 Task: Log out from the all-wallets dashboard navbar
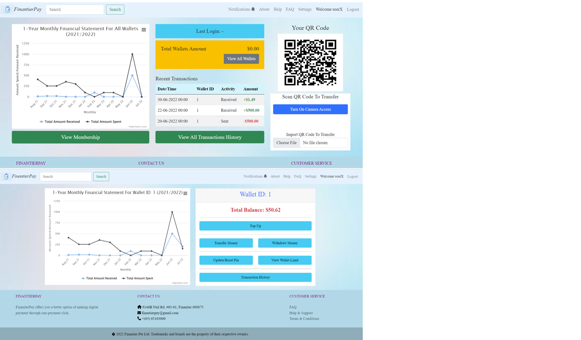click(353, 9)
